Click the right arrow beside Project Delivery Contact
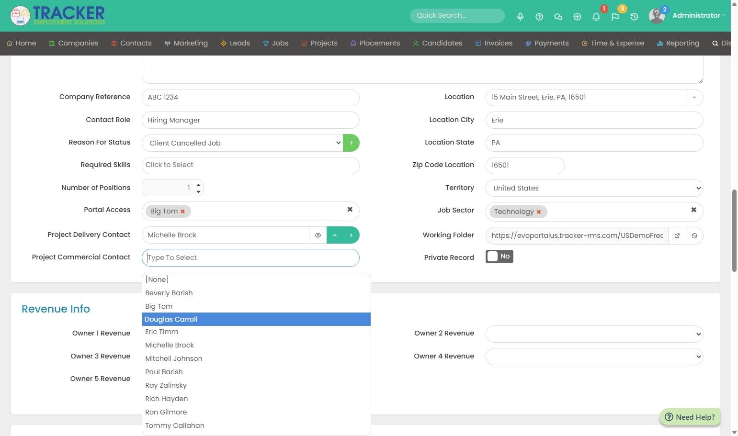 [x=351, y=235]
